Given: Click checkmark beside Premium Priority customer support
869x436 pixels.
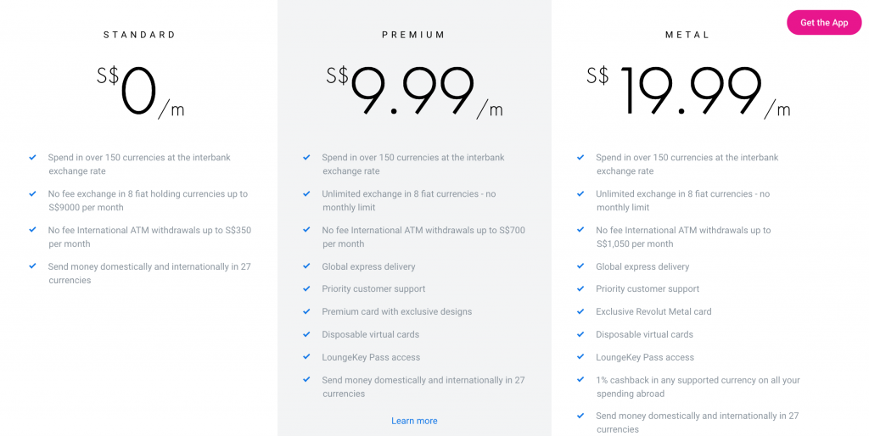Looking at the screenshot, I should coord(306,288).
